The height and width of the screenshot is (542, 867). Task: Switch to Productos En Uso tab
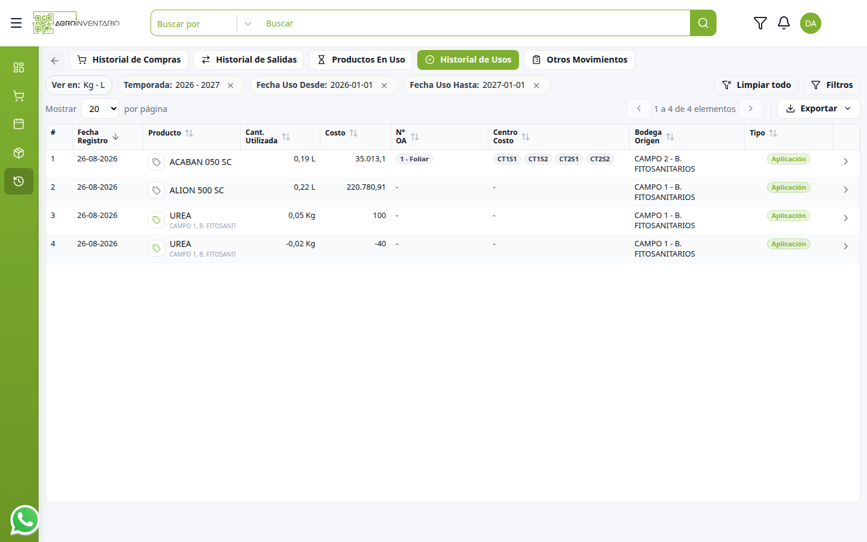(361, 60)
